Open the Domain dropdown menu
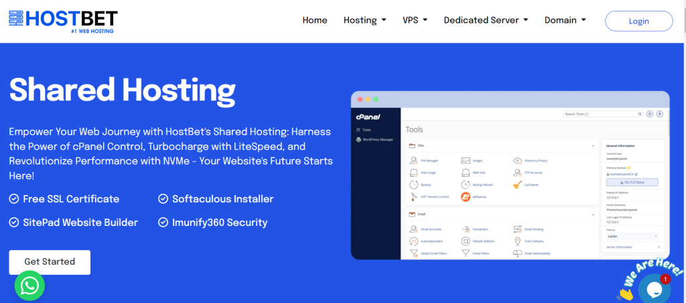 click(565, 20)
